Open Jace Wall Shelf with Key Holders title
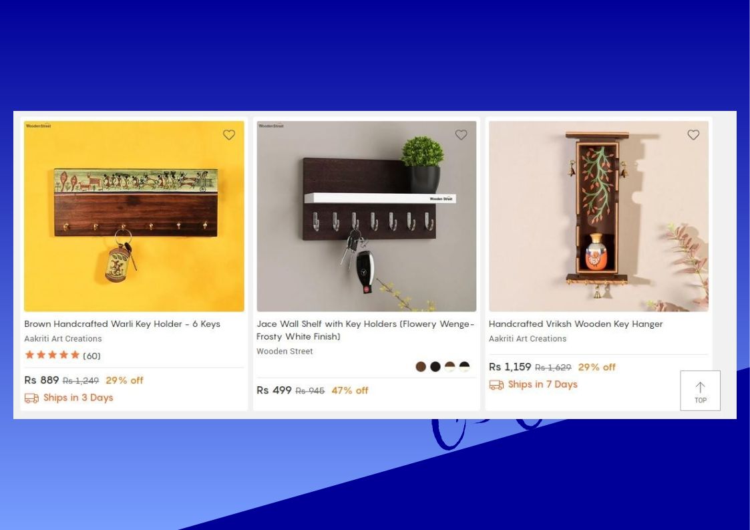The image size is (750, 530). (x=365, y=330)
